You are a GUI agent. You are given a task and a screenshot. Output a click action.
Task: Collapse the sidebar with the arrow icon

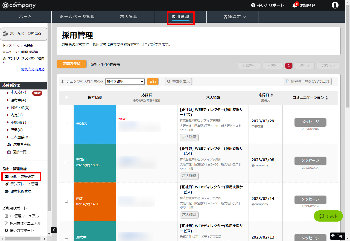point(54,230)
